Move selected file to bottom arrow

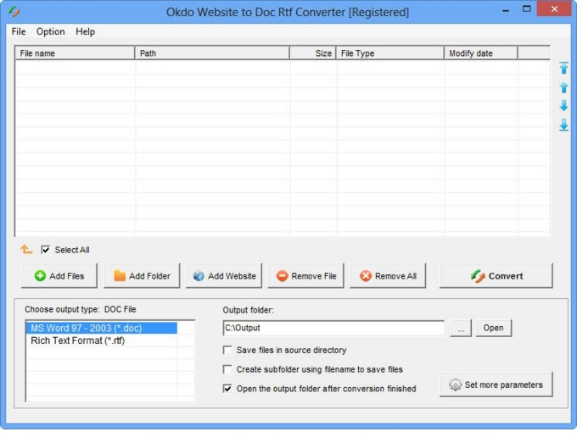tap(563, 124)
